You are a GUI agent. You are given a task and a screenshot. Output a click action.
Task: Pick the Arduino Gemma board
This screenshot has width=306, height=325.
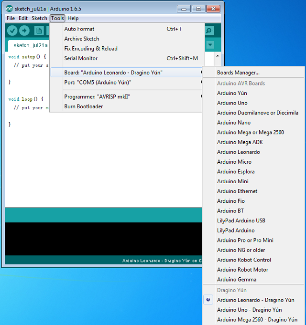coord(253,279)
